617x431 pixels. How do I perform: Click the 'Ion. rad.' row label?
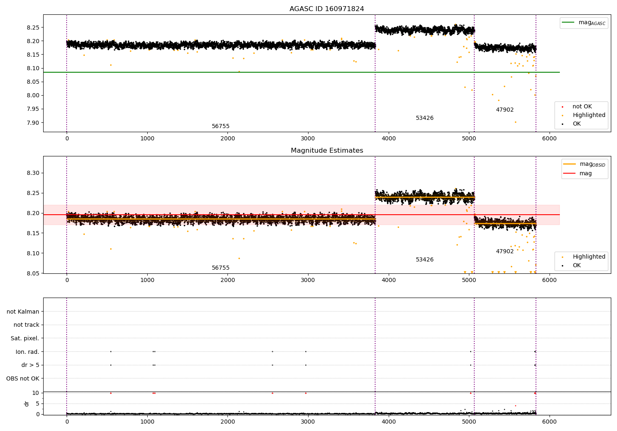click(28, 352)
